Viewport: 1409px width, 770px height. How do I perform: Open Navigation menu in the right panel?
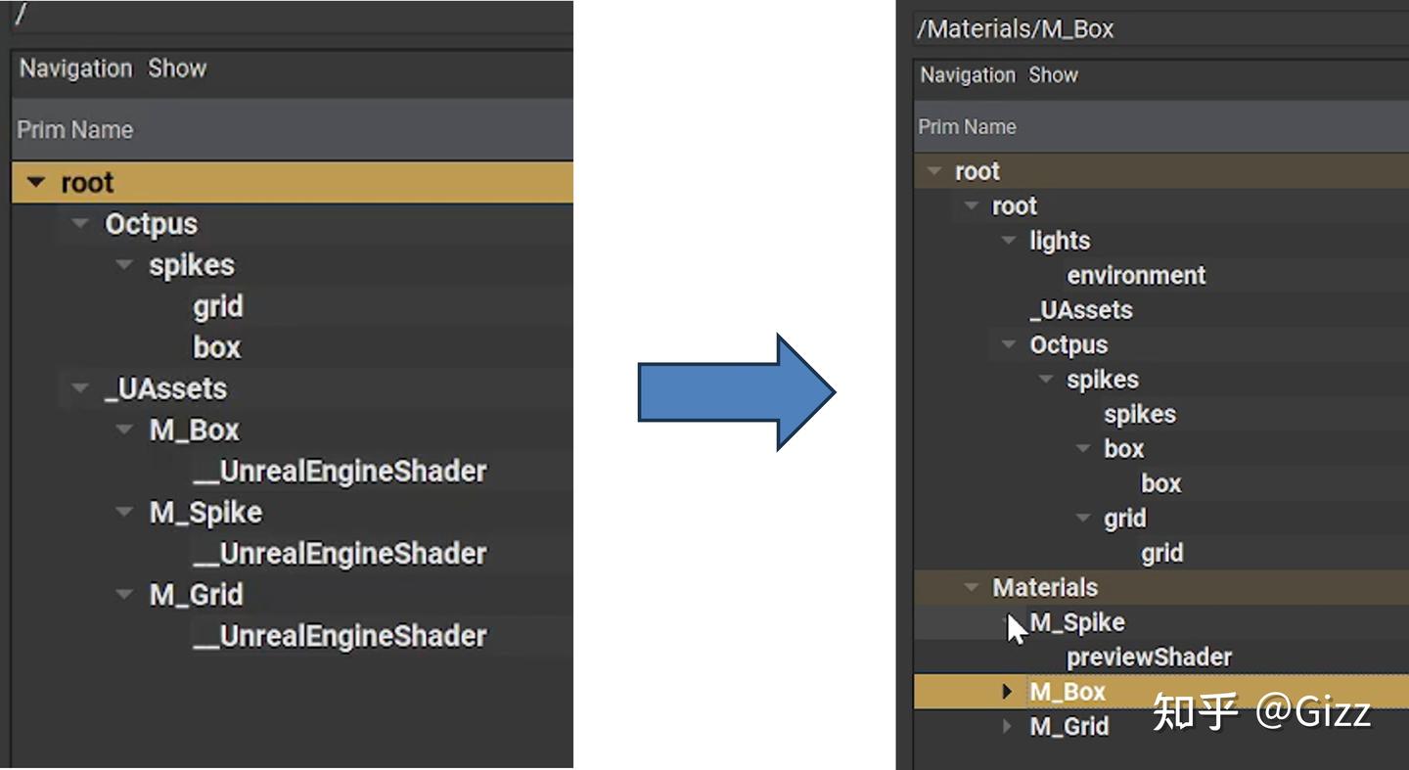point(967,75)
